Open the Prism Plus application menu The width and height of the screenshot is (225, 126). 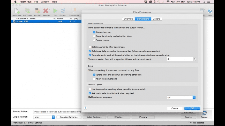(26, 2)
